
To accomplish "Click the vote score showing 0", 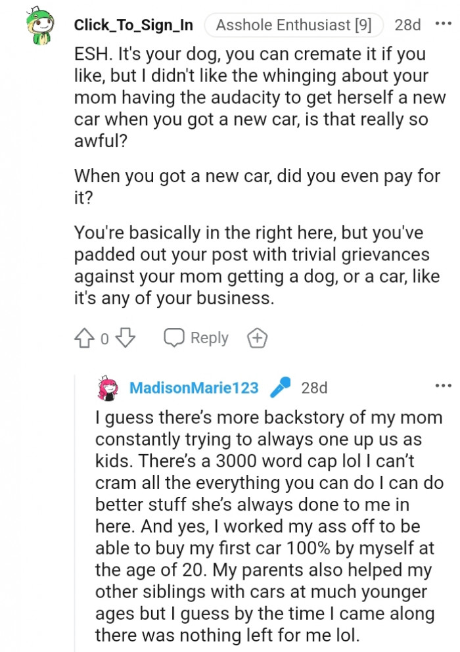I will click(104, 338).
